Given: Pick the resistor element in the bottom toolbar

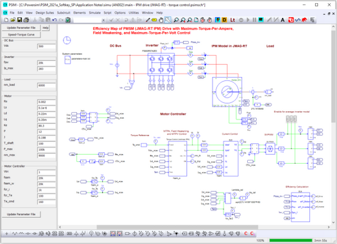Looking at the screenshot, I should 15,234.
